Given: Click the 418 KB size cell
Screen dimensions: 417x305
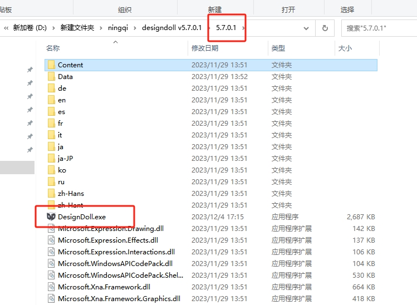Looking at the screenshot, I should [x=364, y=299].
